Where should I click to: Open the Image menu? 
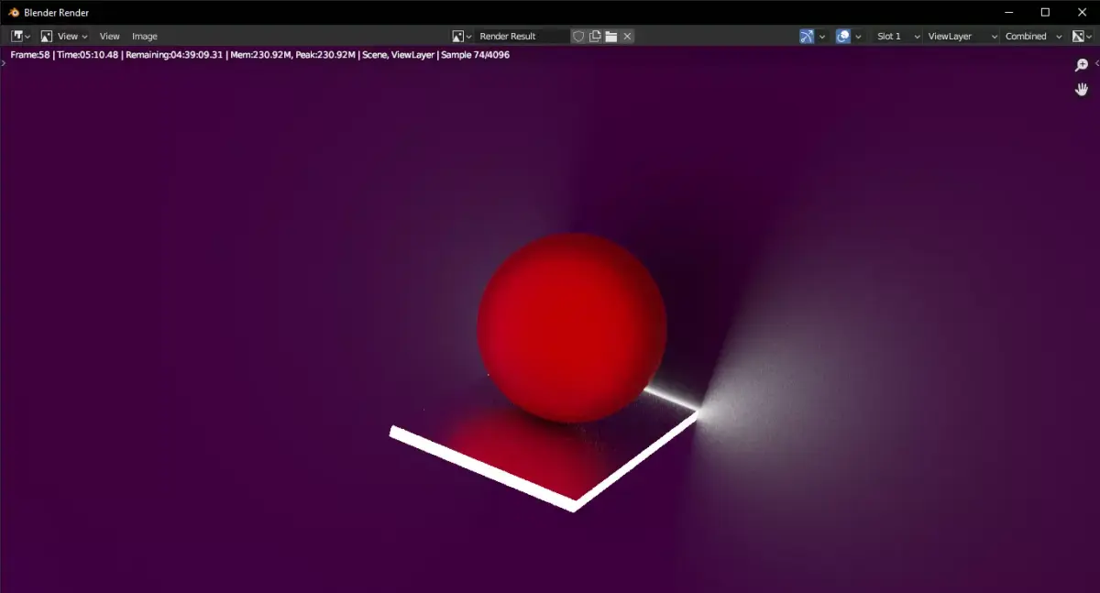(x=144, y=36)
